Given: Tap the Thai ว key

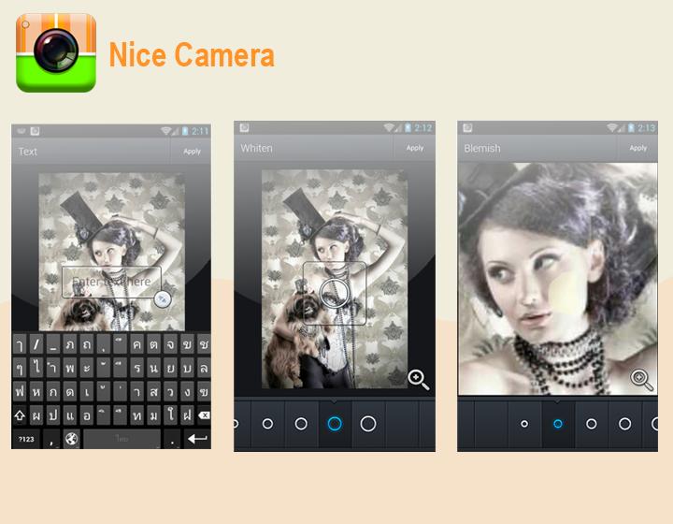Looking at the screenshot, I should click(x=170, y=392).
